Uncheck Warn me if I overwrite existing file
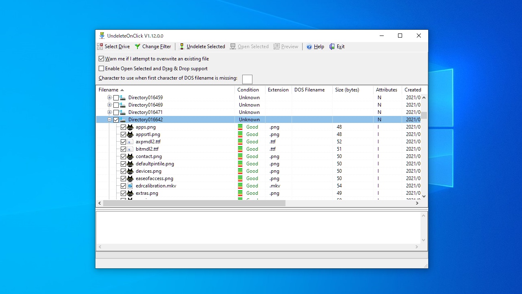 click(x=102, y=59)
